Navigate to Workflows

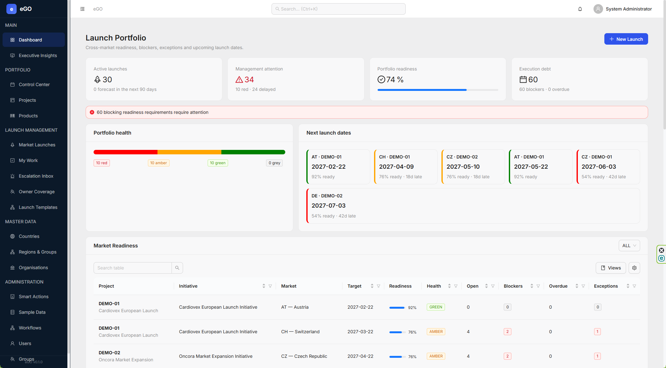point(34,328)
